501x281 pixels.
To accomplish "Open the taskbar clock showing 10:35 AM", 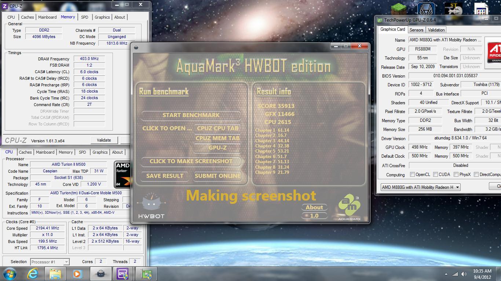I will tap(482, 274).
